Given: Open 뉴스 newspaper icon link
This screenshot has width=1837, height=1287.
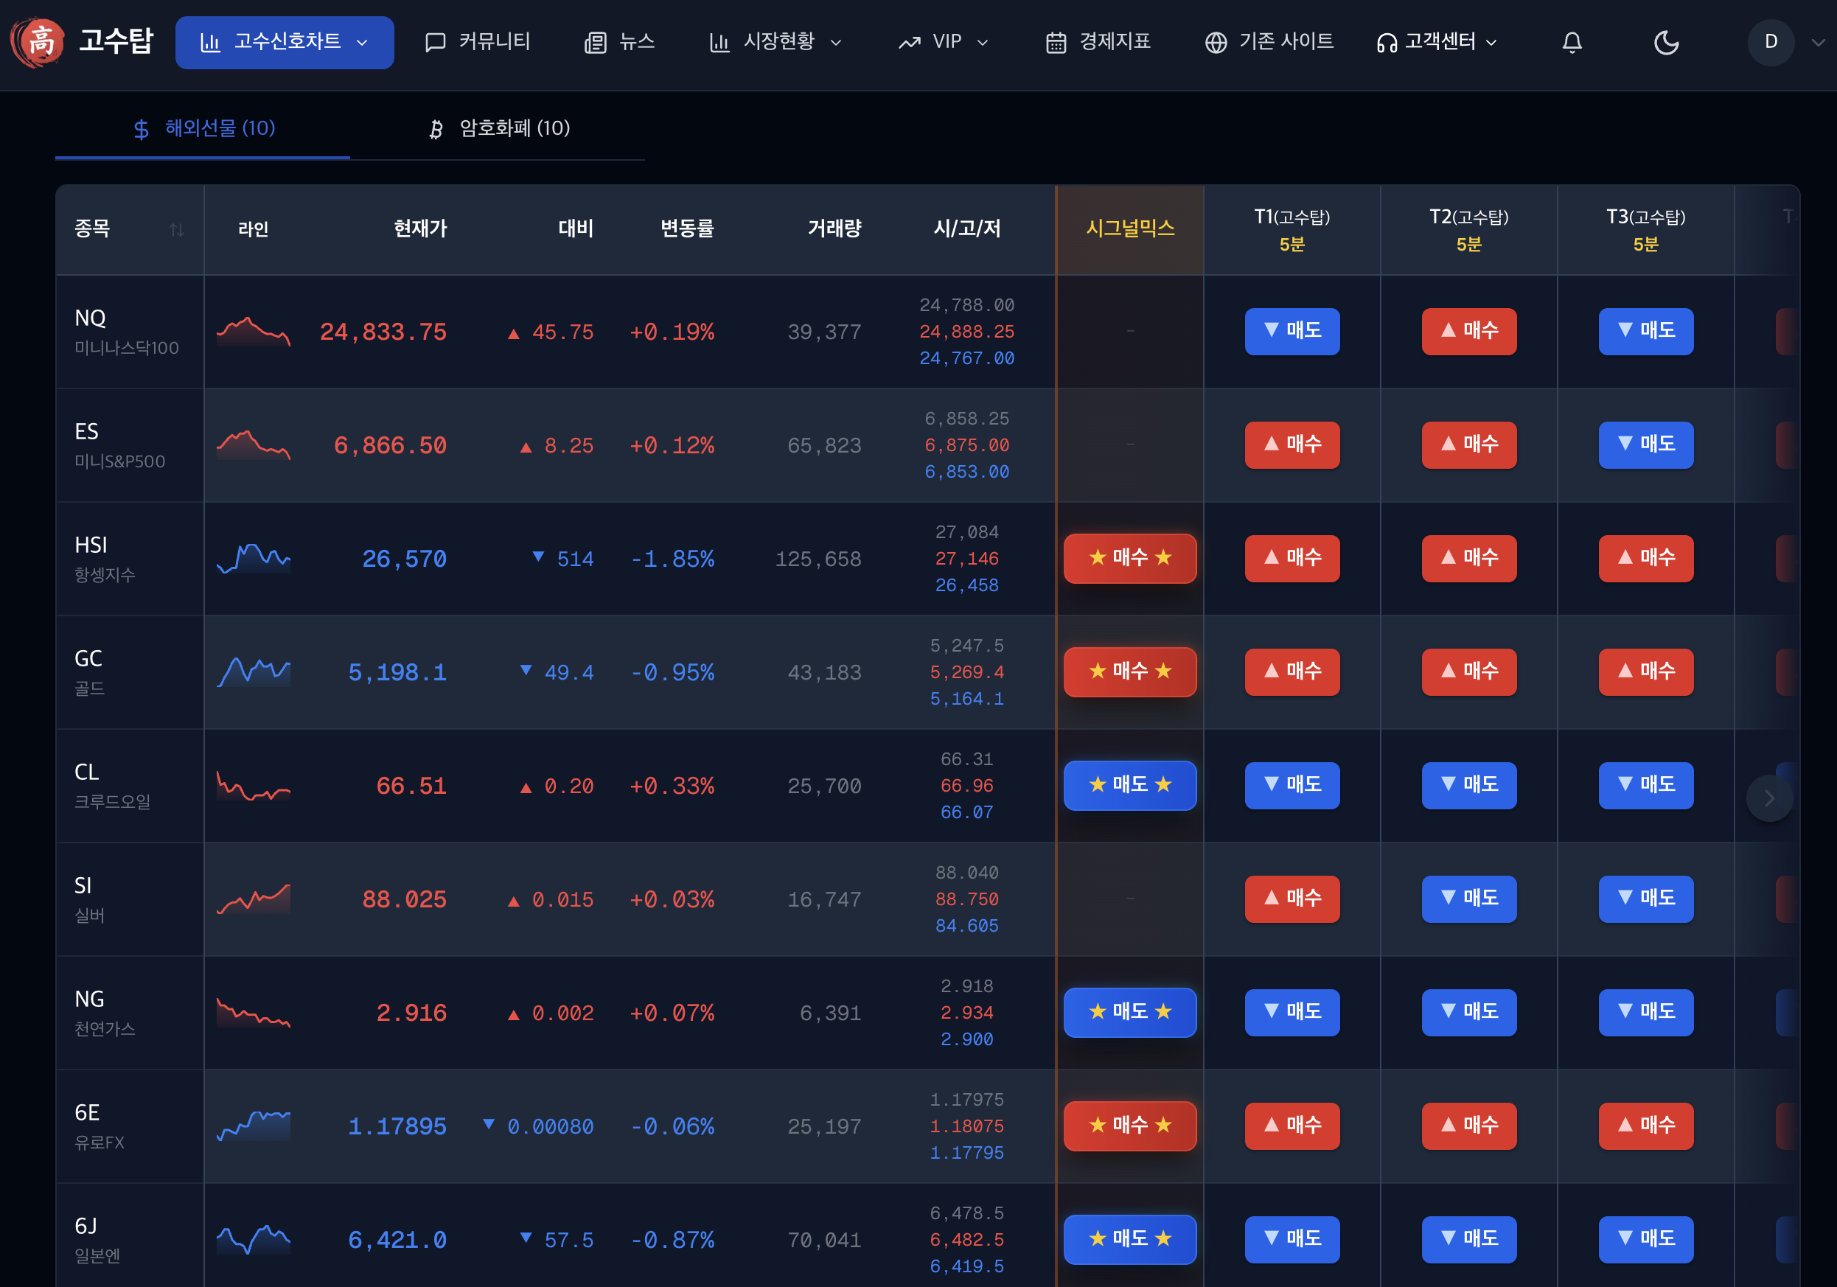Looking at the screenshot, I should click(x=596, y=43).
